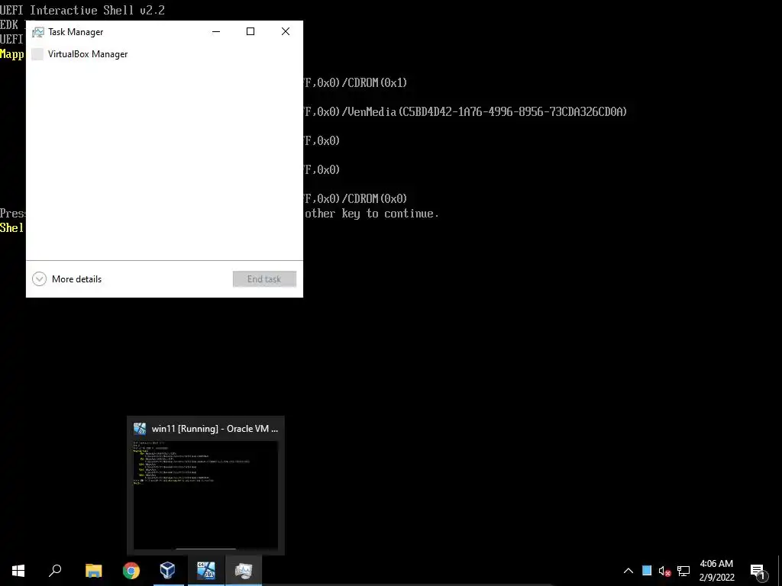Open taskbar Search
Viewport: 782px width, 586px height.
pyautogui.click(x=55, y=571)
